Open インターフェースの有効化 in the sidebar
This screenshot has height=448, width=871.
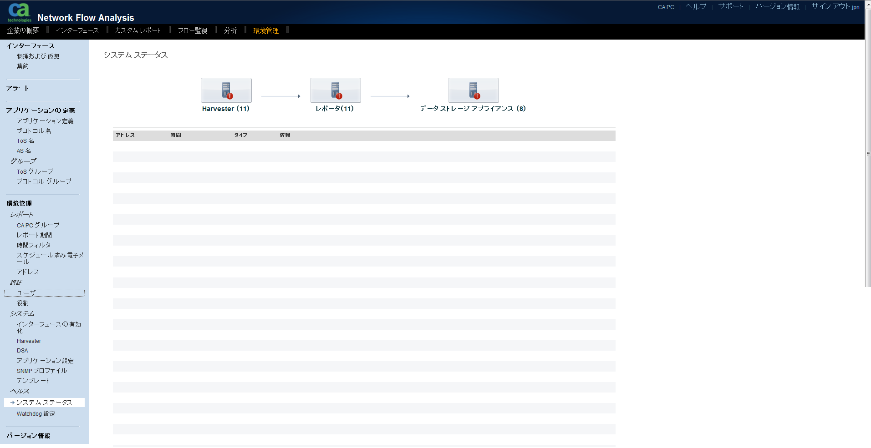pos(49,327)
